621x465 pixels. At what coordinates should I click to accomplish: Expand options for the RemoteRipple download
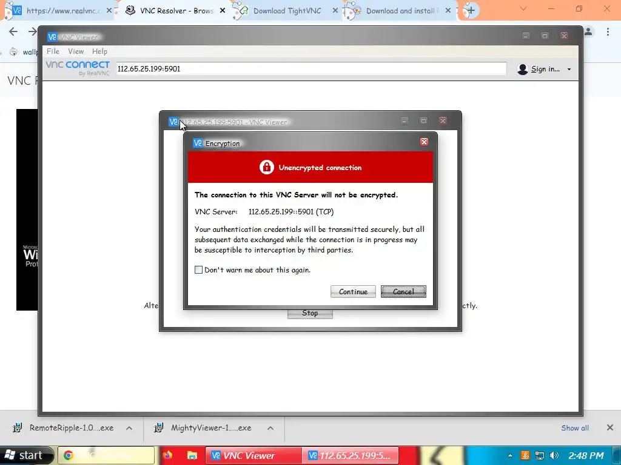pyautogui.click(x=129, y=428)
